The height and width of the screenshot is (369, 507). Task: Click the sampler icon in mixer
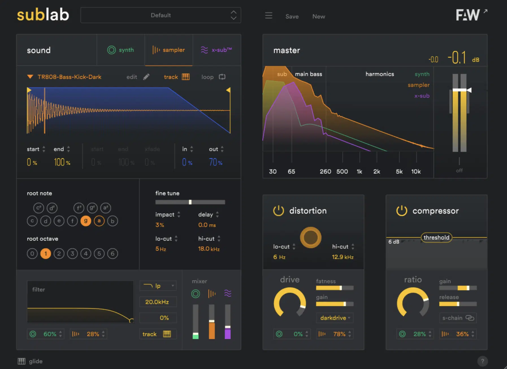[212, 294]
